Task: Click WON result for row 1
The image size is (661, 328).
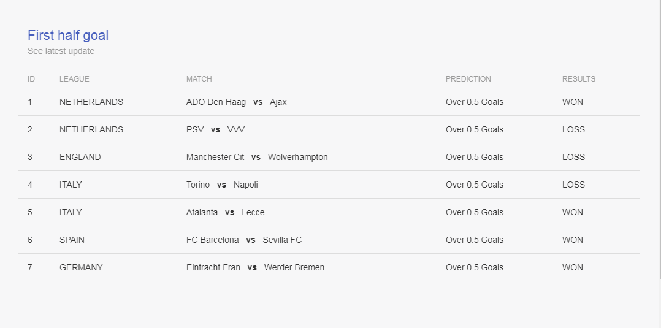Action: click(x=573, y=102)
